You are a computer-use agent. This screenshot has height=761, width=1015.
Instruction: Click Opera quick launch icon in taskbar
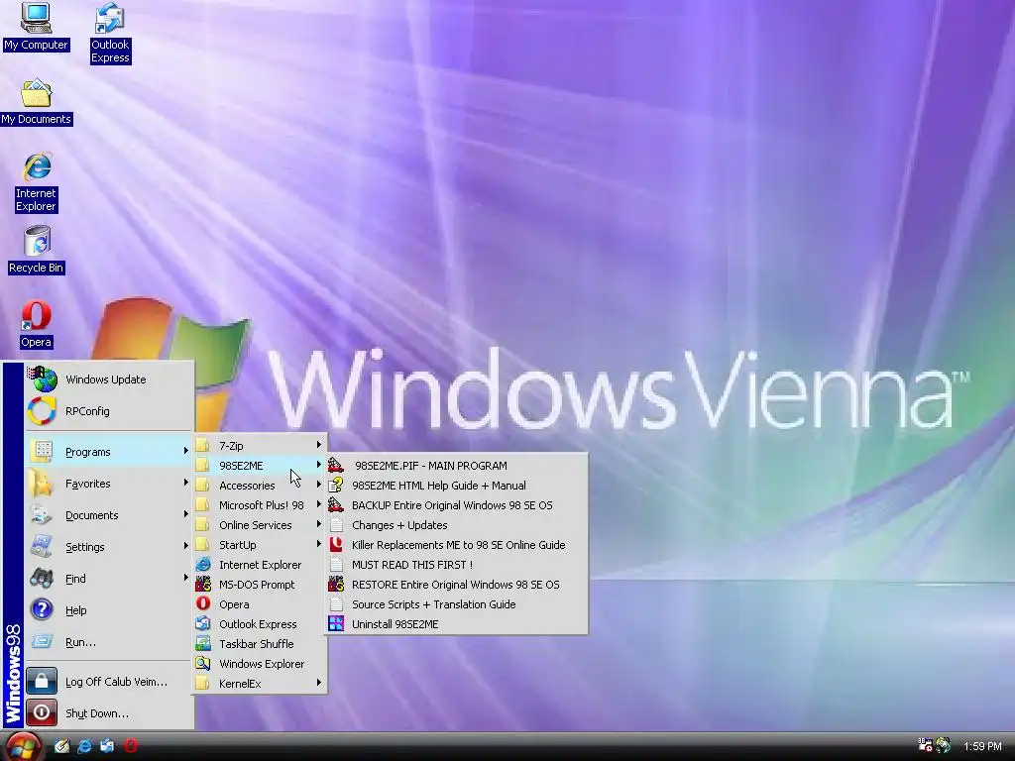pyautogui.click(x=131, y=746)
